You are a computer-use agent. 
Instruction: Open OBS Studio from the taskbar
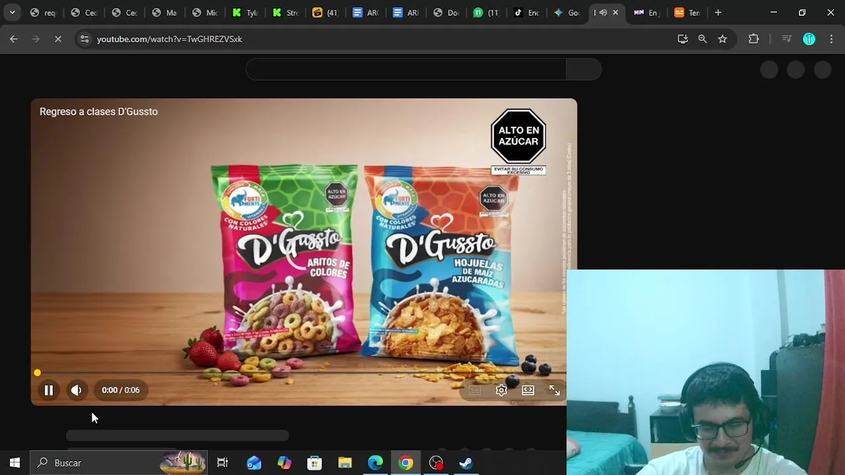pos(436,463)
